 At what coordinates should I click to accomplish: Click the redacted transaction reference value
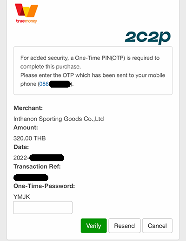tap(31, 178)
